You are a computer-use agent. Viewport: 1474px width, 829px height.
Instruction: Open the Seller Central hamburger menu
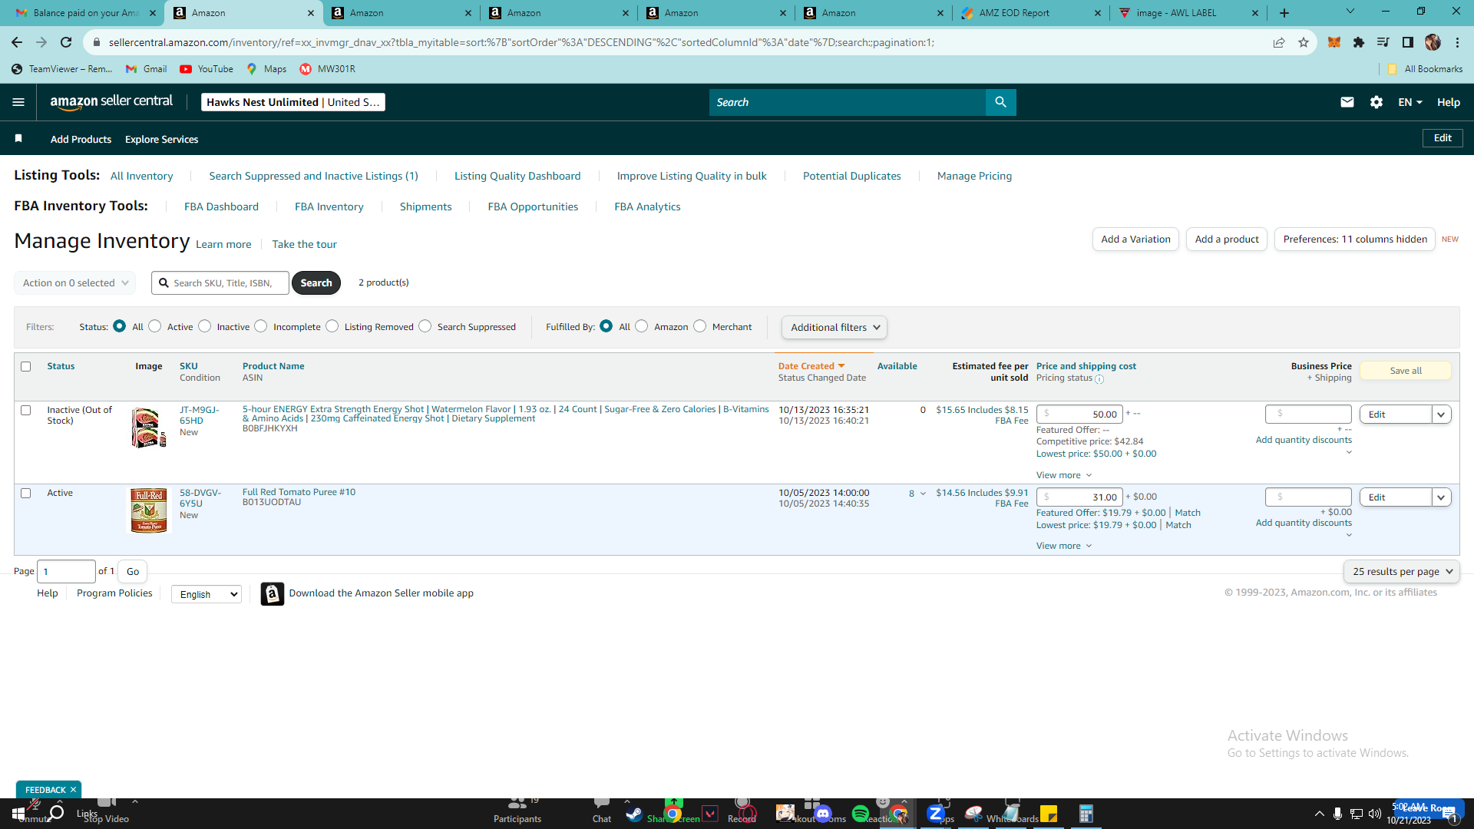click(x=18, y=102)
